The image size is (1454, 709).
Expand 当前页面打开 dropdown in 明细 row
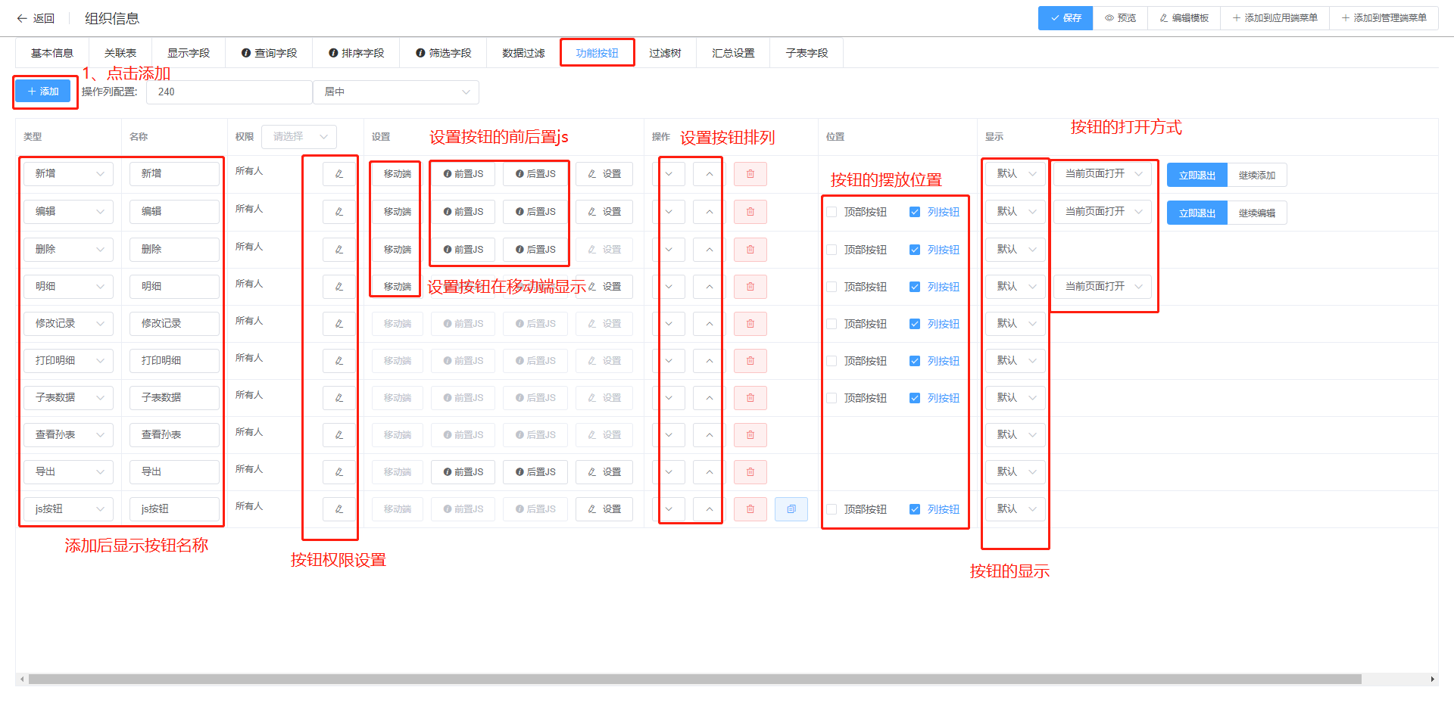click(x=1102, y=287)
